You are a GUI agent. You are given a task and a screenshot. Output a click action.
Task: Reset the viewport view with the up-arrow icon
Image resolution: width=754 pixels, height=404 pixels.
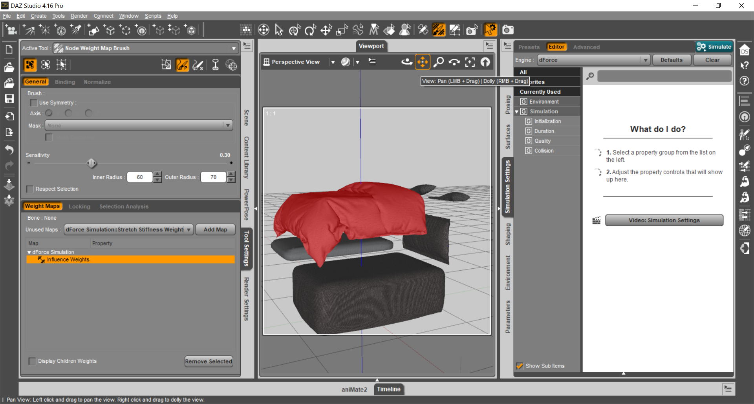(x=485, y=62)
